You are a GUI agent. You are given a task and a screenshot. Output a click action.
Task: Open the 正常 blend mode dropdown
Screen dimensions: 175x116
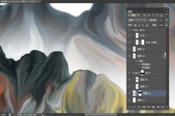click(137, 20)
